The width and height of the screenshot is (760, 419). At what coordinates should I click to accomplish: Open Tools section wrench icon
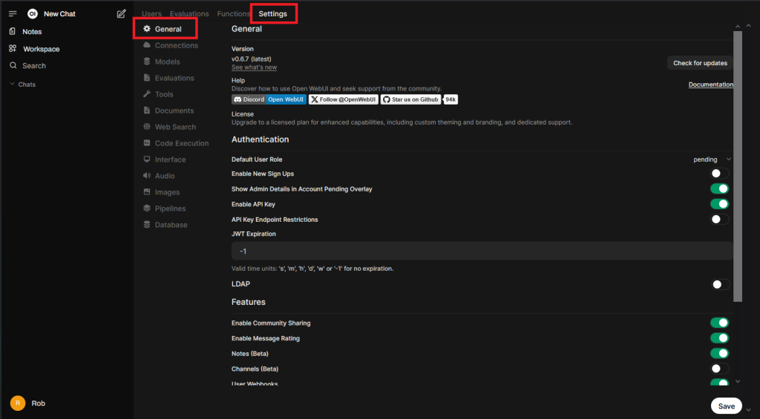click(x=147, y=95)
